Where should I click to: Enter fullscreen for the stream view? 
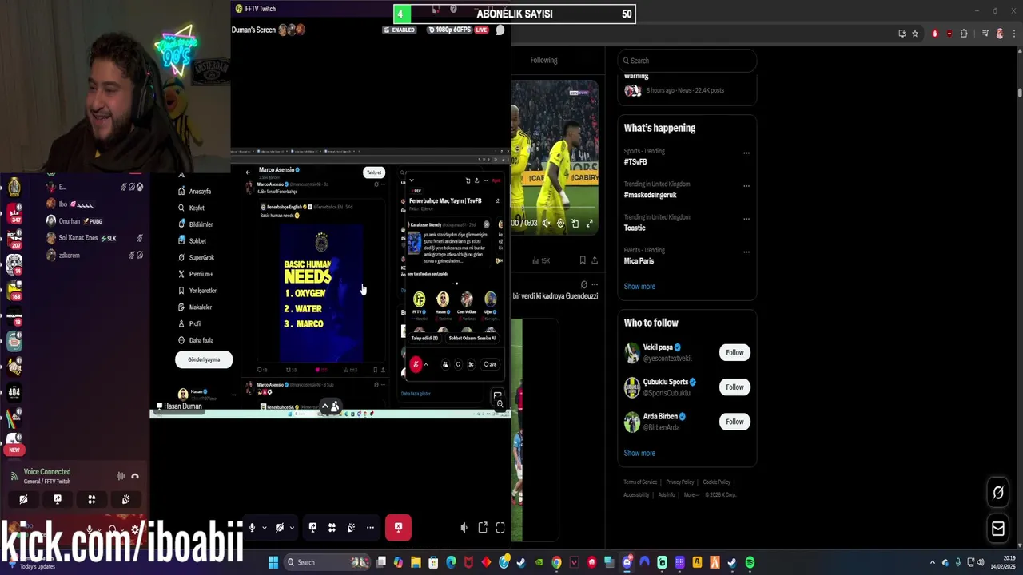[x=500, y=527]
